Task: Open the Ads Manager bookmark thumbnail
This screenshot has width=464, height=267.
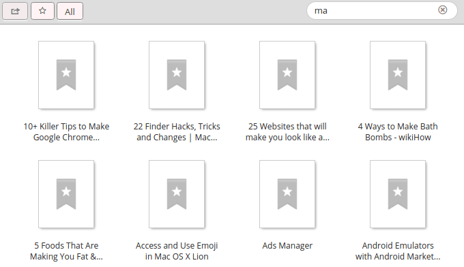Action: [287, 194]
